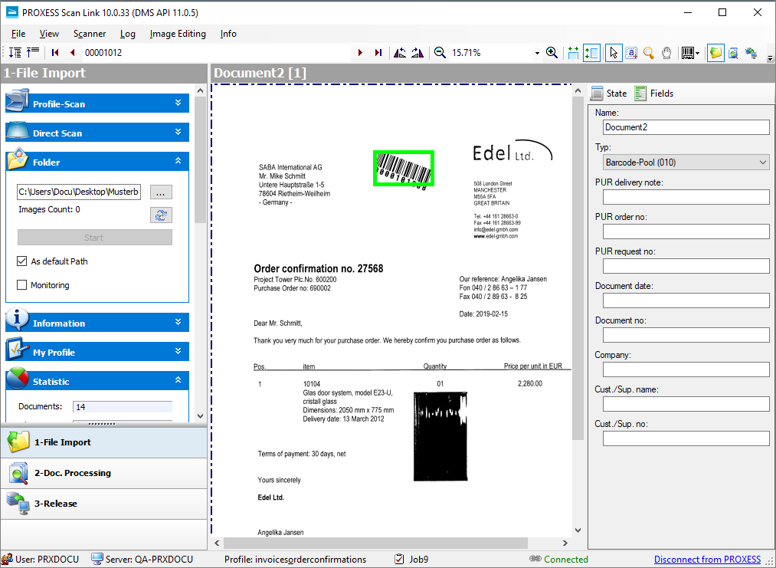The width and height of the screenshot is (776, 568).
Task: Click the fit-to-width icon in toolbar
Action: click(x=573, y=53)
